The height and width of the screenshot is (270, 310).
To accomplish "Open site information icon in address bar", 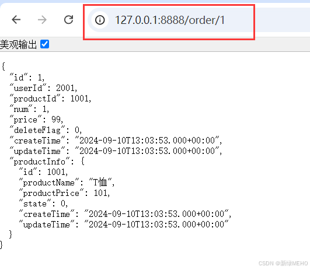I will (x=100, y=20).
